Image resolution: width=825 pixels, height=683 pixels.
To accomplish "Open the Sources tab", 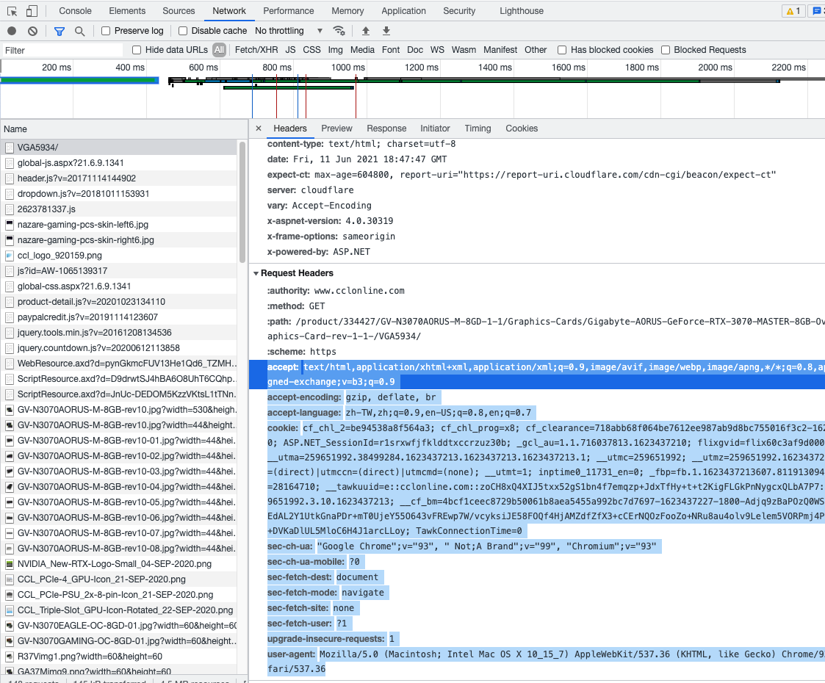I will coord(179,11).
